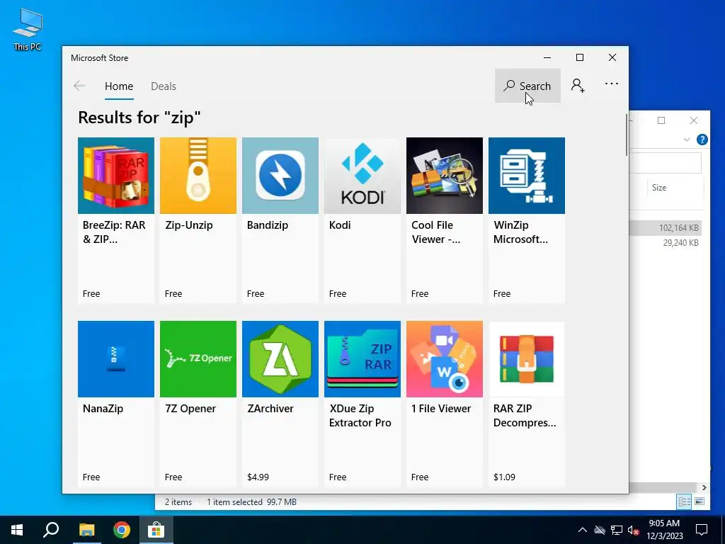The image size is (725, 544).
Task: Click the sign-in account icon
Action: coord(578,86)
